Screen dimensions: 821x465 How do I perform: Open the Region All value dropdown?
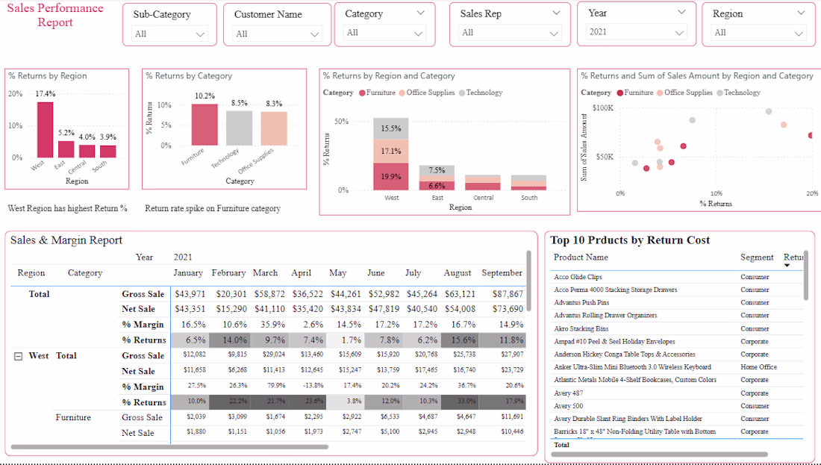pyautogui.click(x=759, y=33)
